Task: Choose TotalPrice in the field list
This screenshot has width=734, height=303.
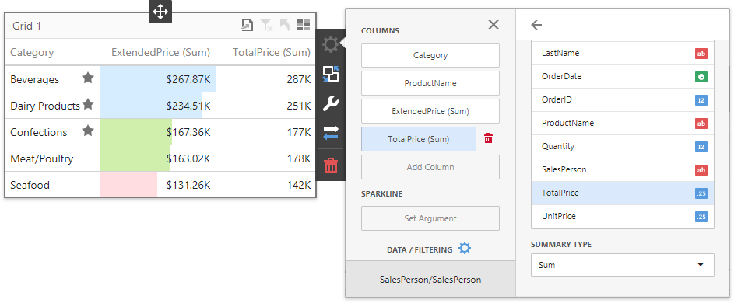Action: [x=622, y=193]
